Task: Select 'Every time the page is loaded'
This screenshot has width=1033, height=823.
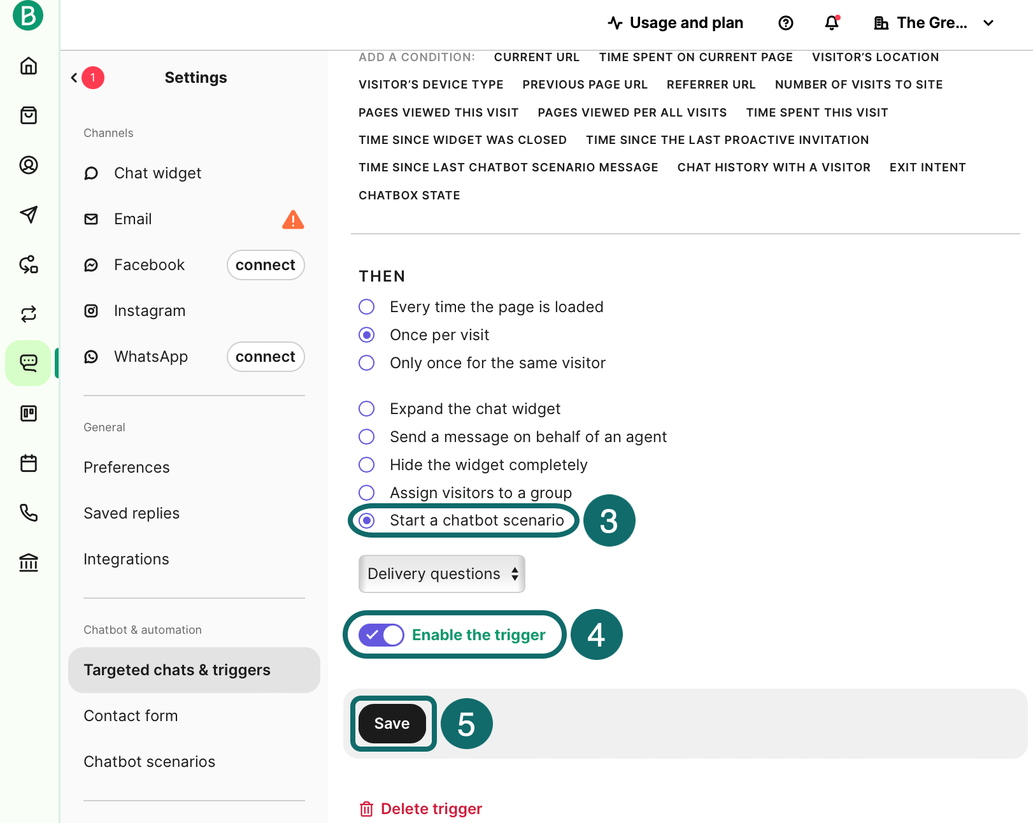Action: coord(367,307)
